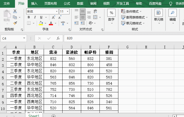Open alignment settings dialog launcher
Viewport: 184px width, 117px height.
(102, 30)
